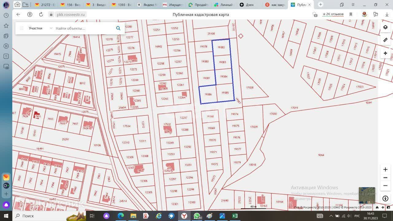Open Excel from the Windows taskbar
The width and height of the screenshot is (393, 221).
(235, 216)
